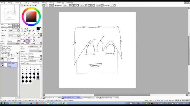Adjust the layer Opacity slider
Image resolution: width=190 pixels, height=106 pixels.
point(13,44)
